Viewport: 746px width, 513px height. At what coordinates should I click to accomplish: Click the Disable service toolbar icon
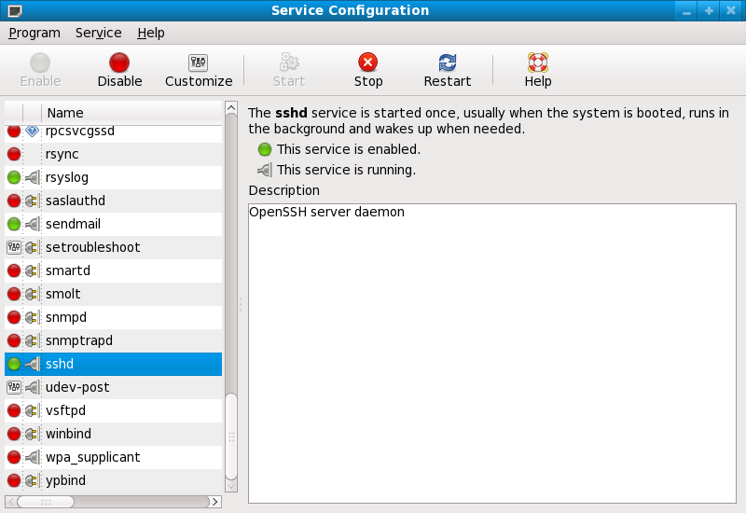[x=119, y=62]
